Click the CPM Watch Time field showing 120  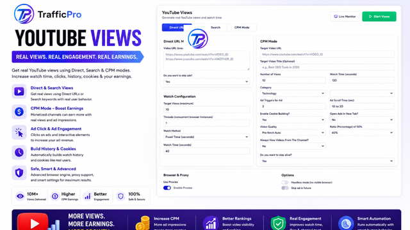[x=362, y=80]
